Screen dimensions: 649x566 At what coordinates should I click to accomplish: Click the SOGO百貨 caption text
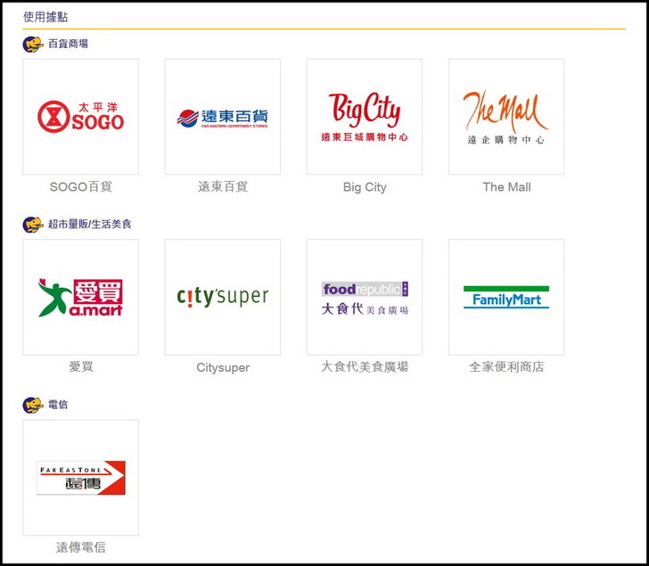point(81,187)
